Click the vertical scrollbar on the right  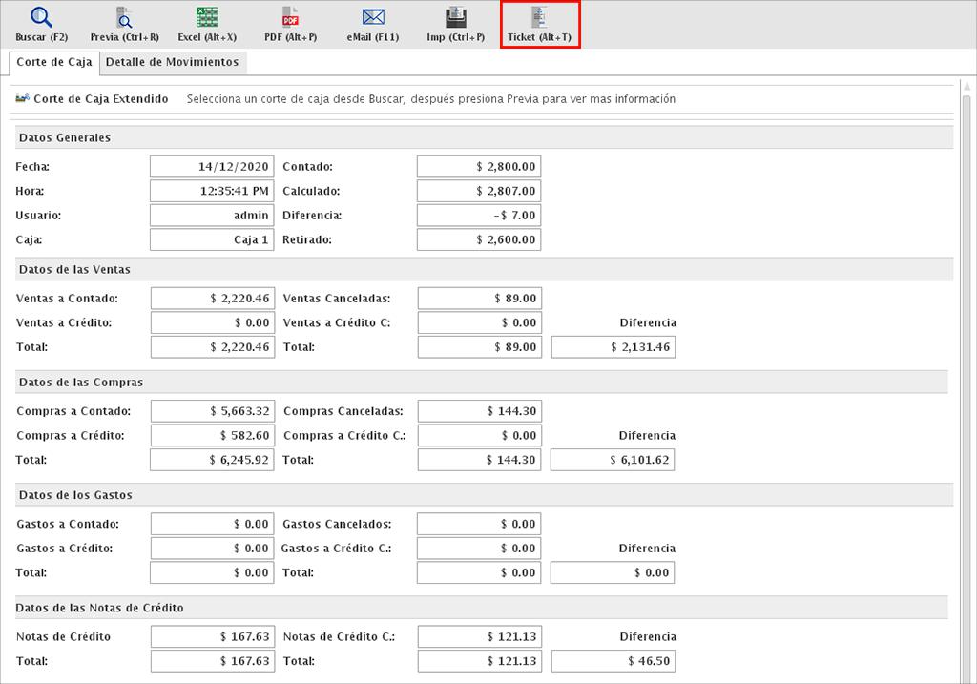coord(966,382)
